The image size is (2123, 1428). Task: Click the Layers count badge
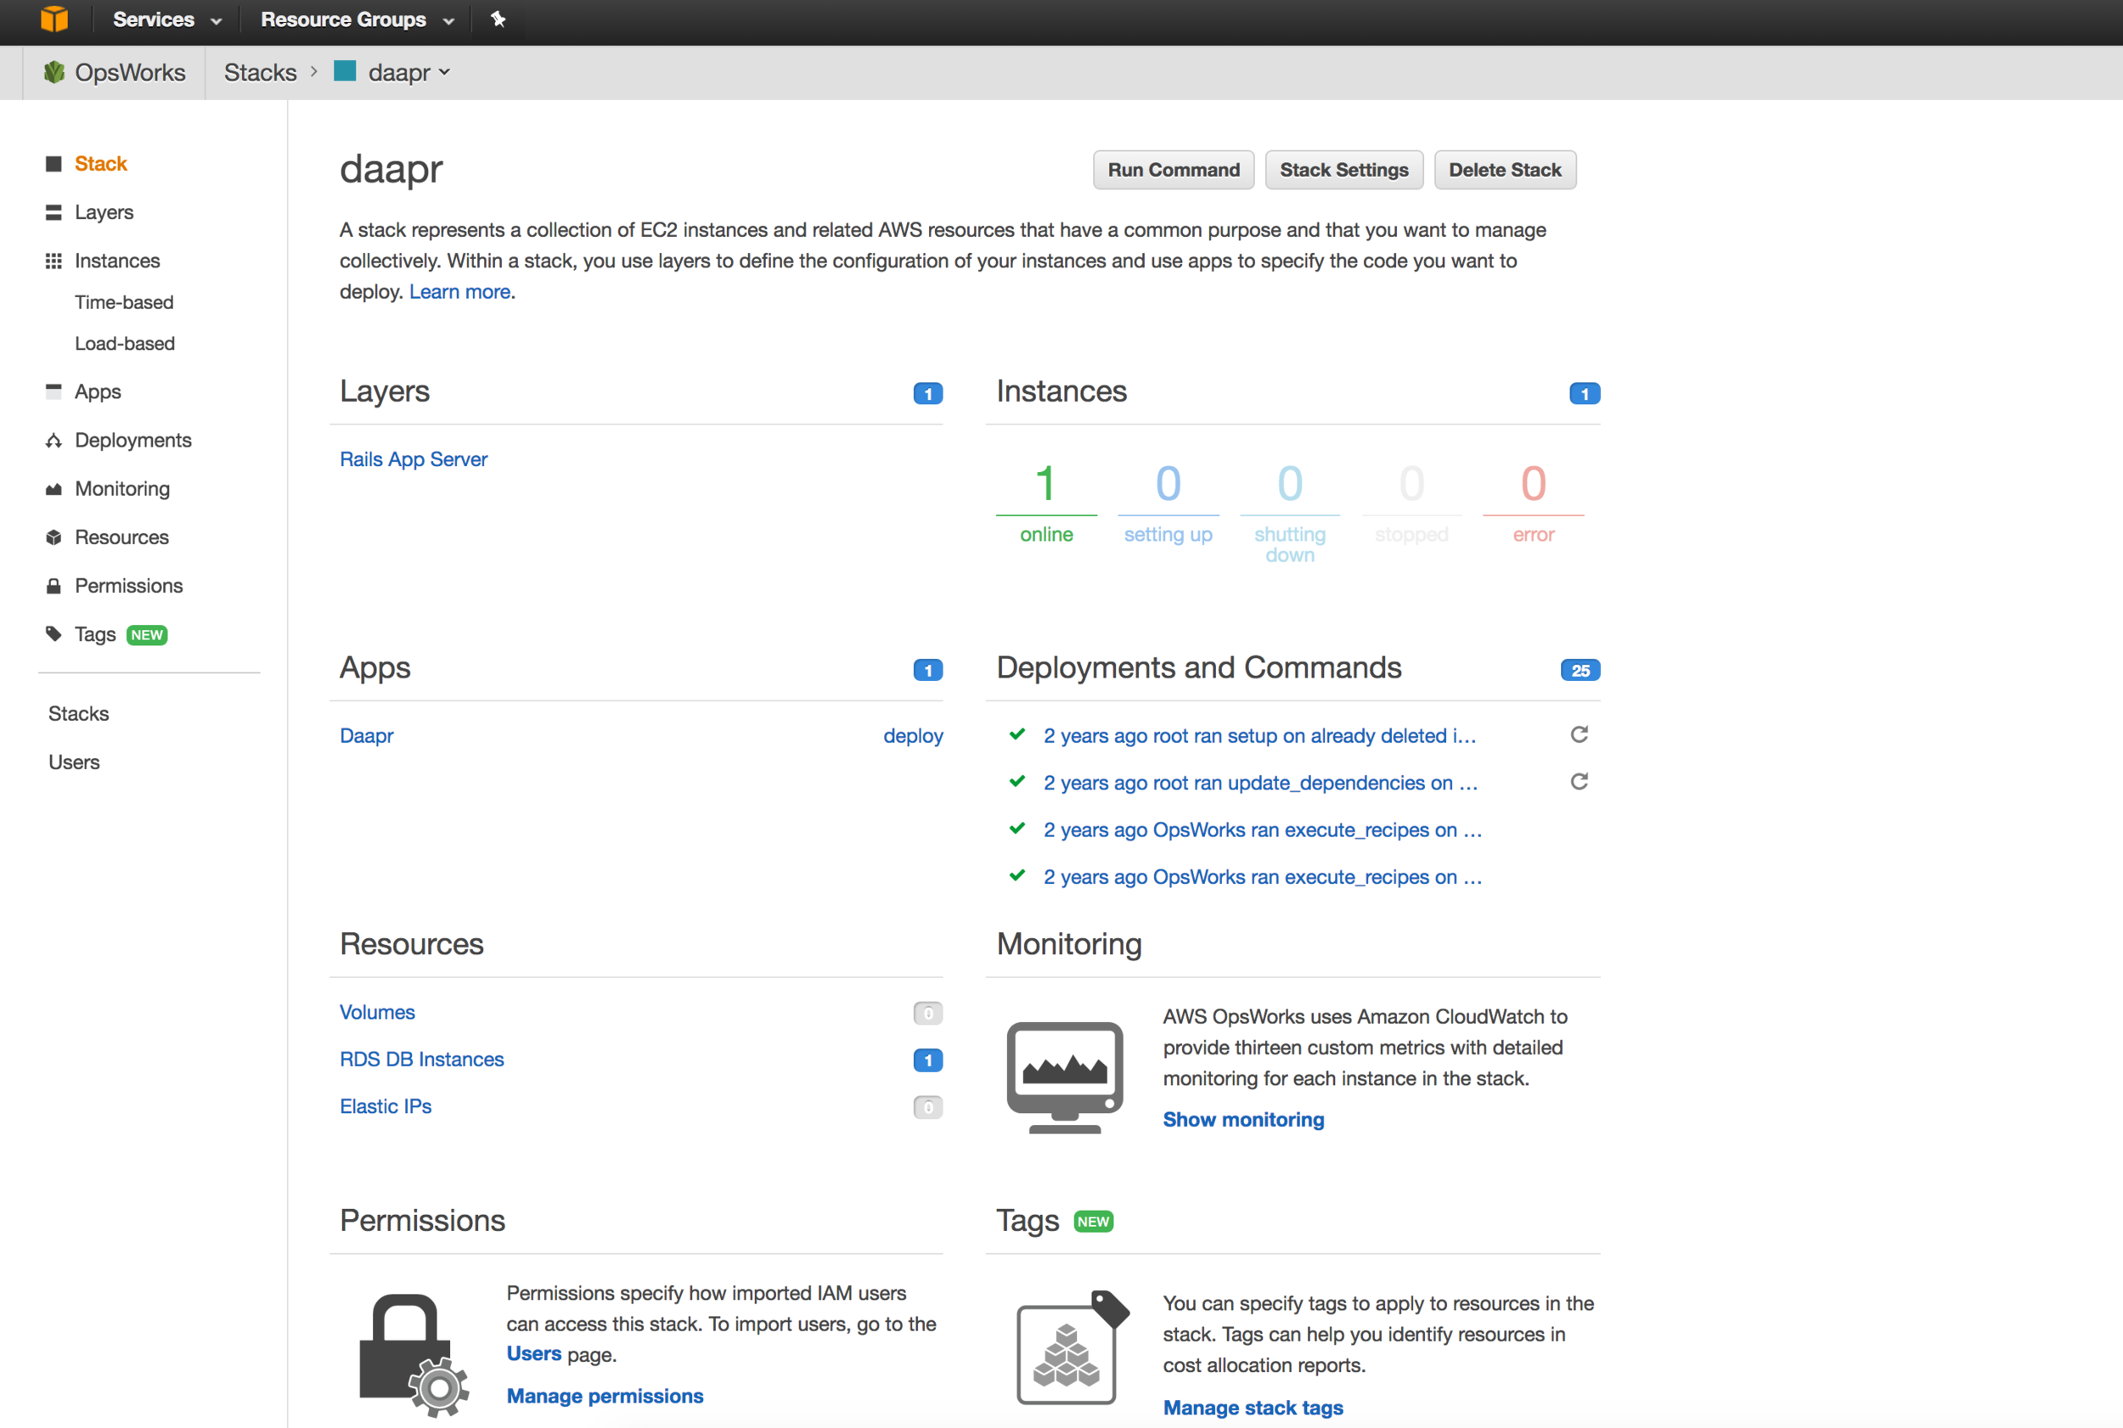(x=927, y=393)
